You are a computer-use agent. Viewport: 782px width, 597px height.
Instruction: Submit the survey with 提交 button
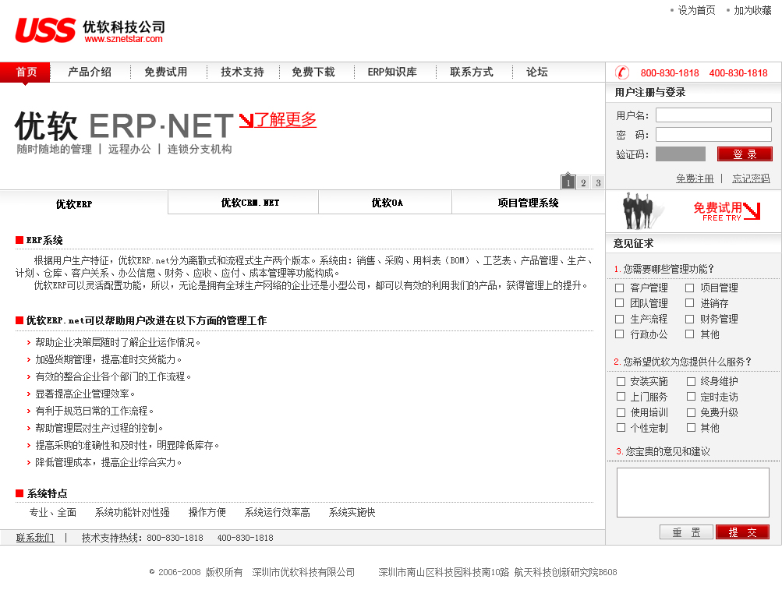pos(742,532)
